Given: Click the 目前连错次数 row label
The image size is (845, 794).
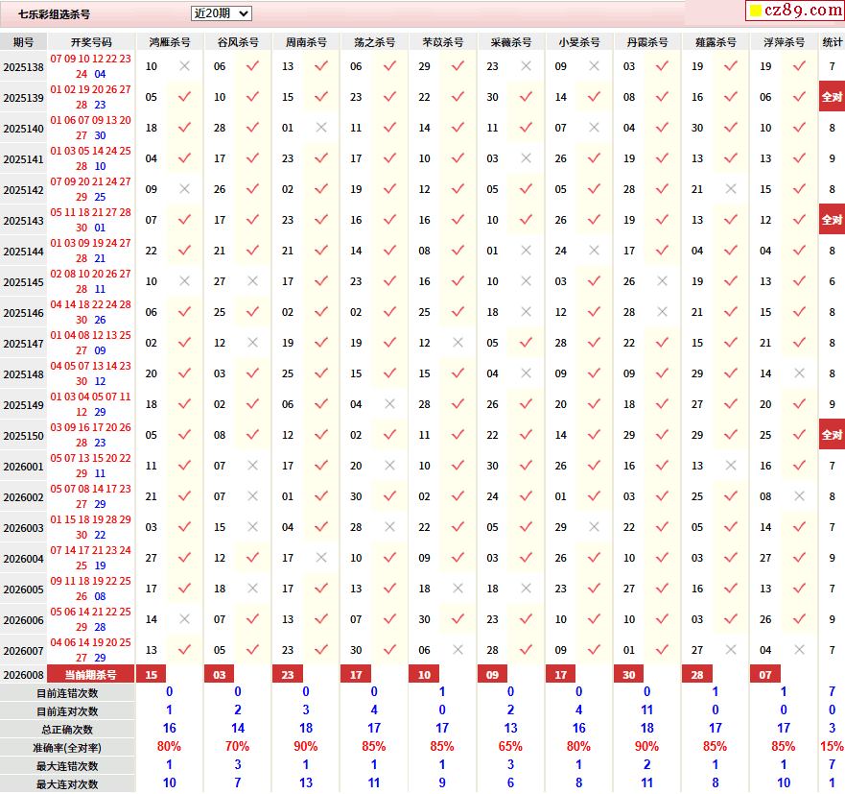Looking at the screenshot, I should point(67,693).
